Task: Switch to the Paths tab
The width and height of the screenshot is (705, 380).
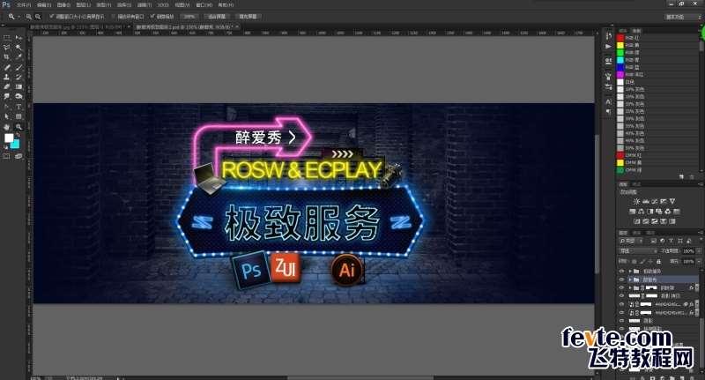Action: click(x=650, y=233)
